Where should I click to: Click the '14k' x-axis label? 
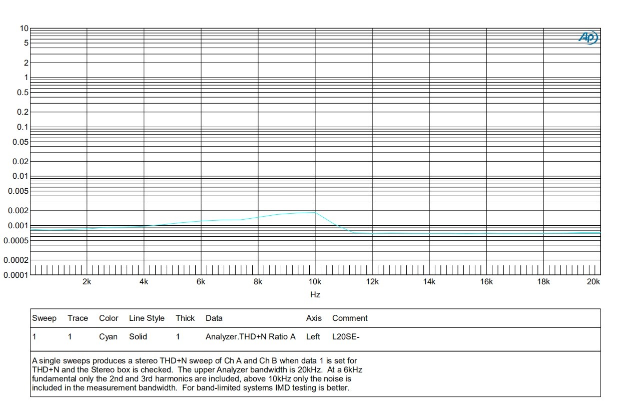(x=429, y=282)
